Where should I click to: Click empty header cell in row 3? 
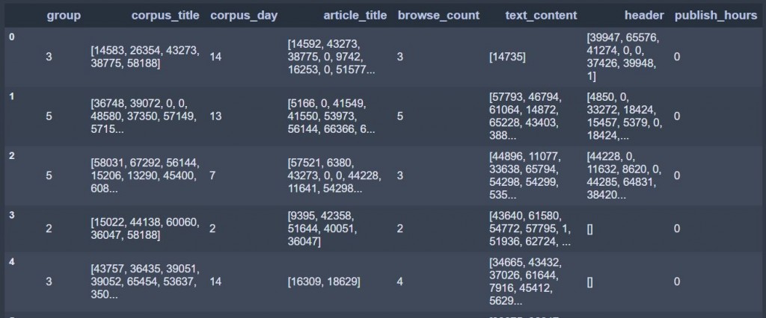coord(589,228)
